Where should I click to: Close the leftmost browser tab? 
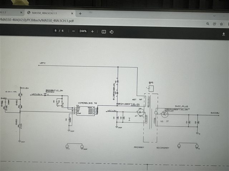point(21,12)
